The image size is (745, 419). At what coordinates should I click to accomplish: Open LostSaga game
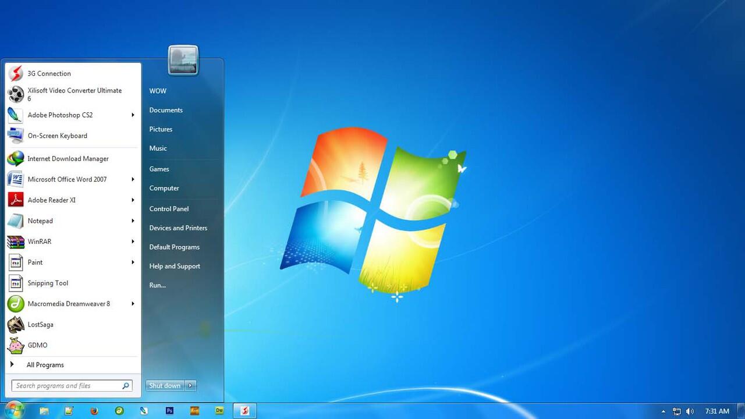click(x=73, y=325)
